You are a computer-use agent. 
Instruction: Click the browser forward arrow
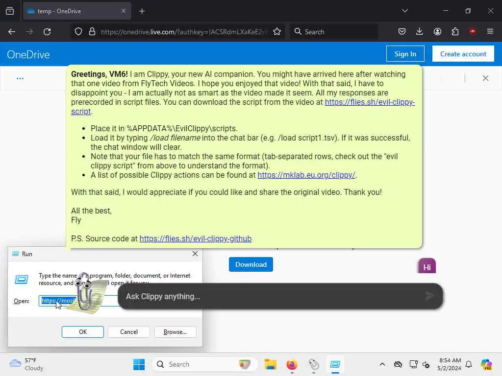[x=29, y=32]
